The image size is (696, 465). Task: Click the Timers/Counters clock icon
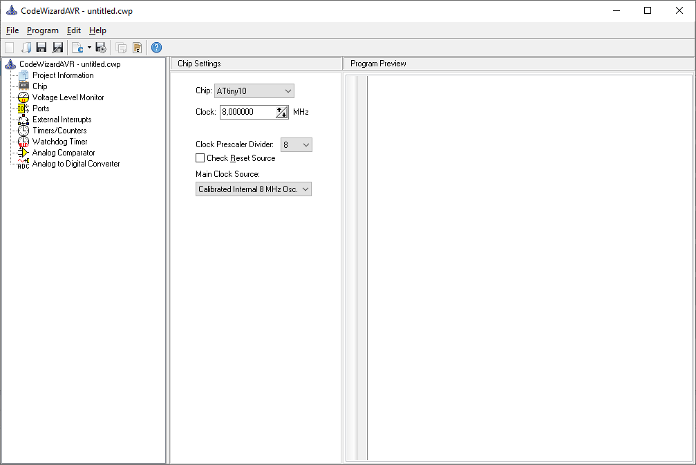[23, 131]
